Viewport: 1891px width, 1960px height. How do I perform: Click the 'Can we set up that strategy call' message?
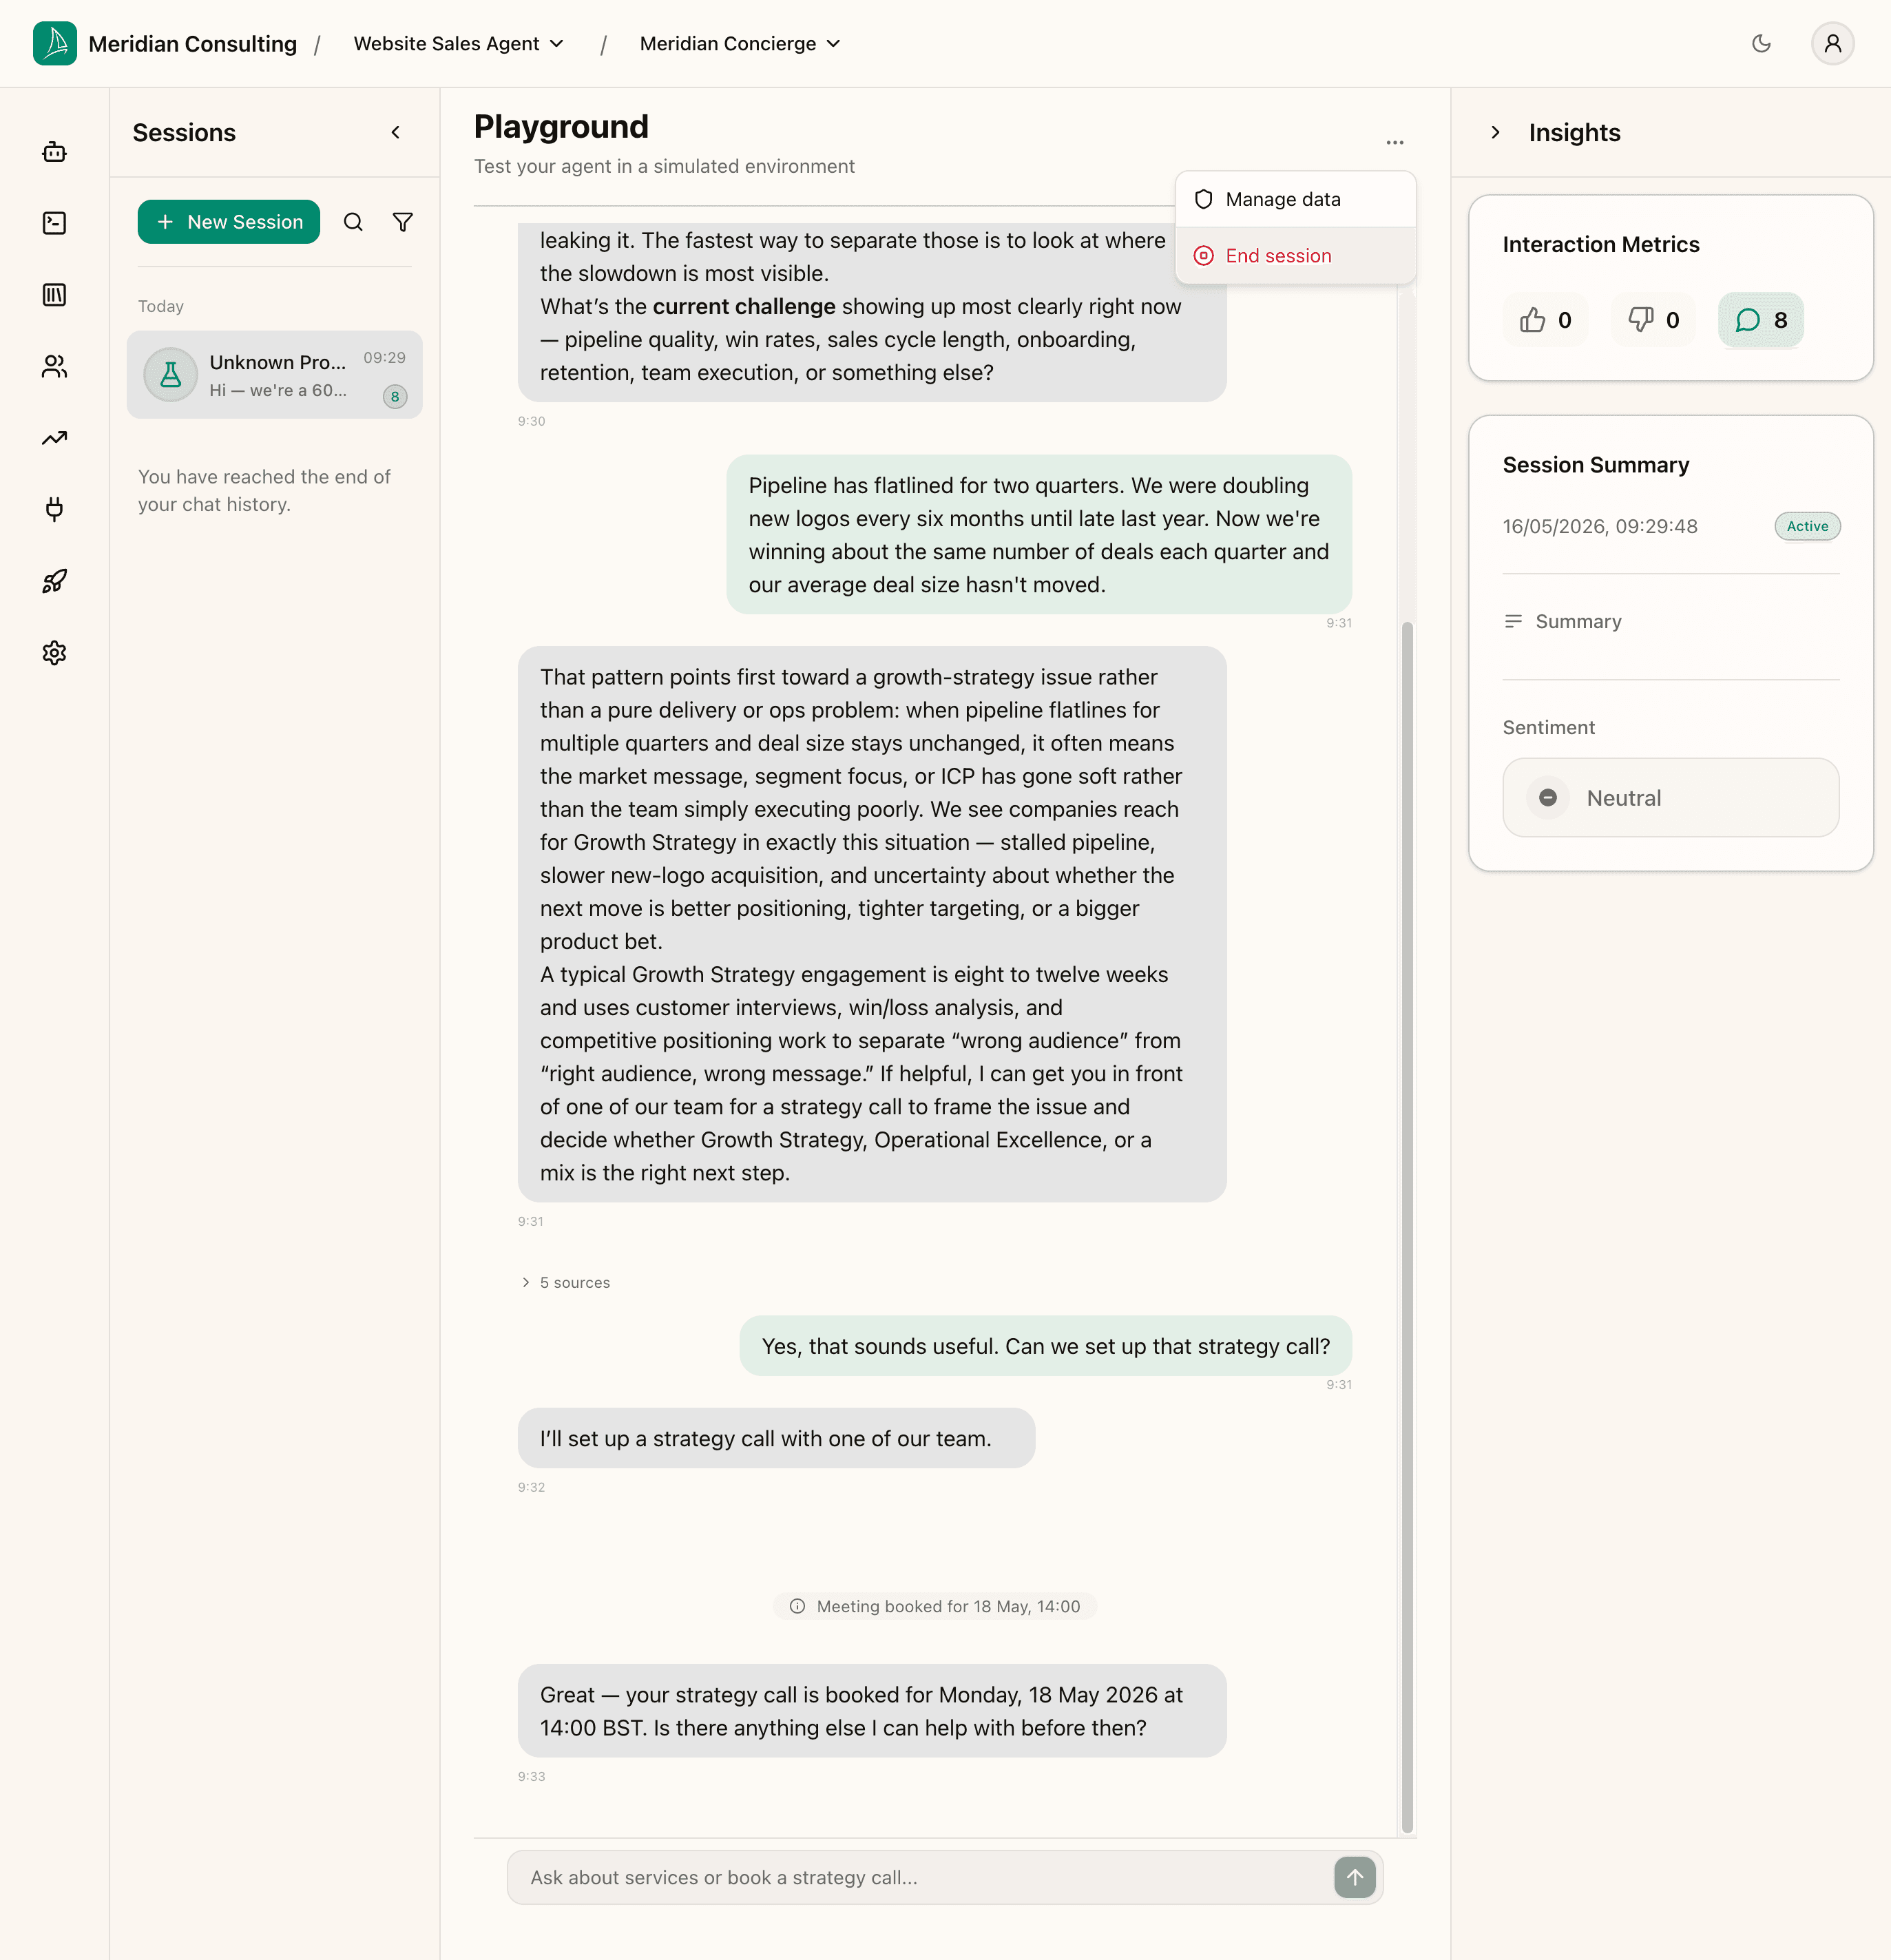coord(1046,1346)
